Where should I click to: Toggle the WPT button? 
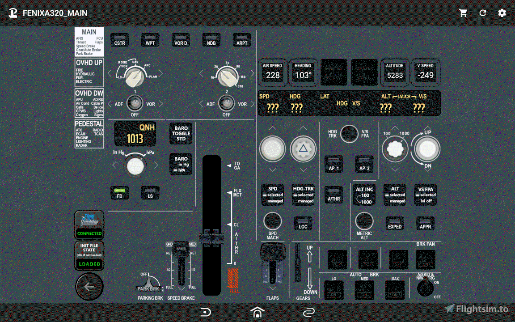click(x=150, y=40)
